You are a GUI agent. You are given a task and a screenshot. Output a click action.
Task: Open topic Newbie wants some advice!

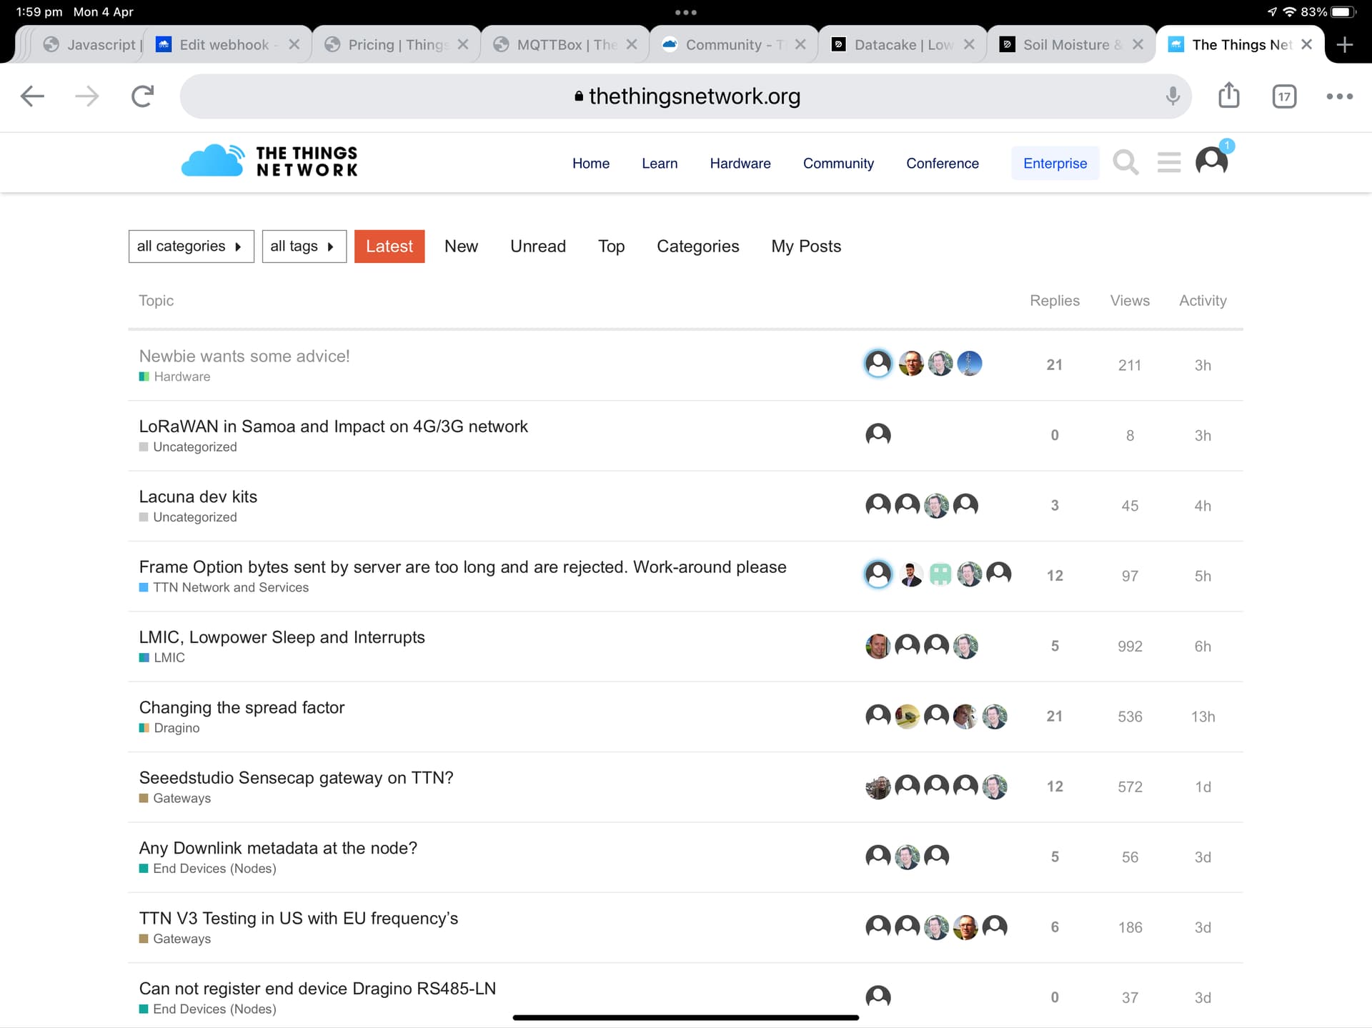(244, 356)
